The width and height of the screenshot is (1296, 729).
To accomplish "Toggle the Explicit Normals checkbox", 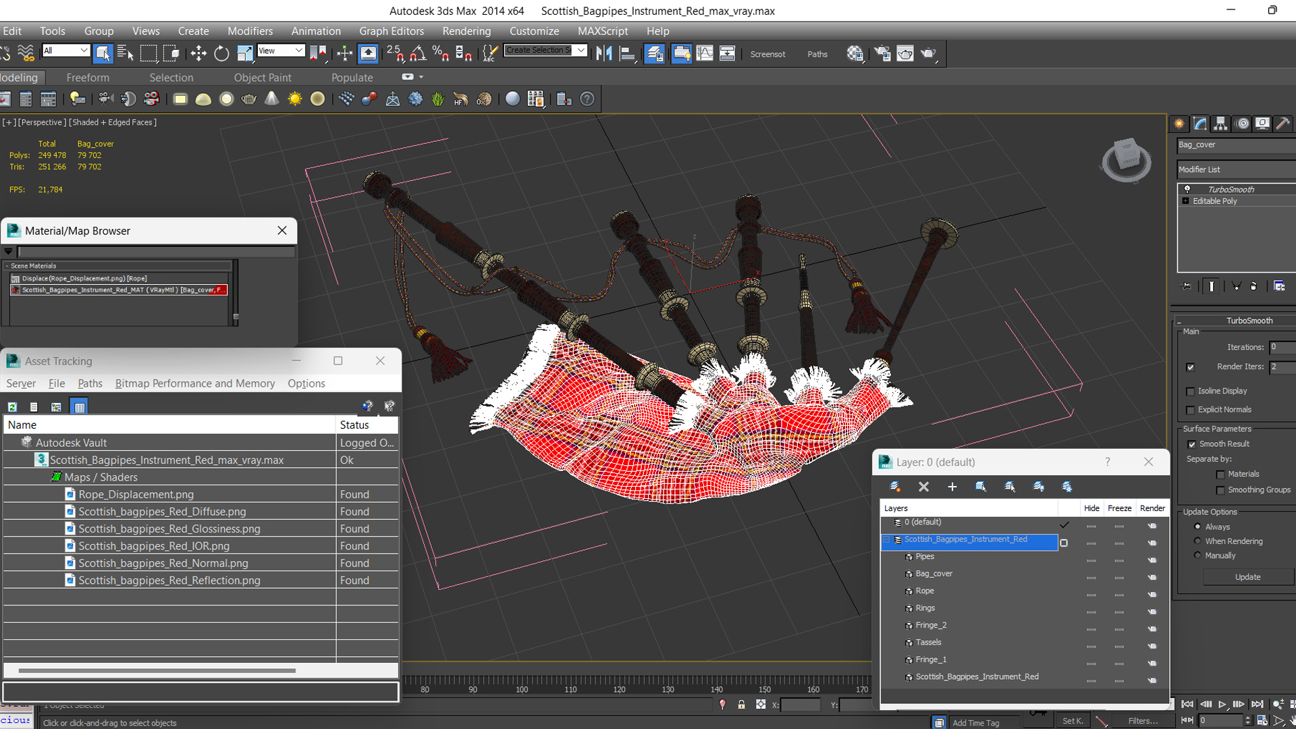I will [x=1191, y=410].
